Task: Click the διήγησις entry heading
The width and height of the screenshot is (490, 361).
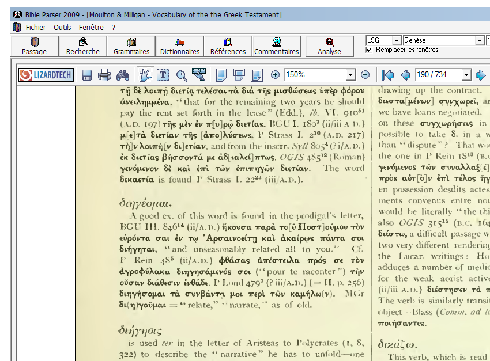Action: pos(140,330)
